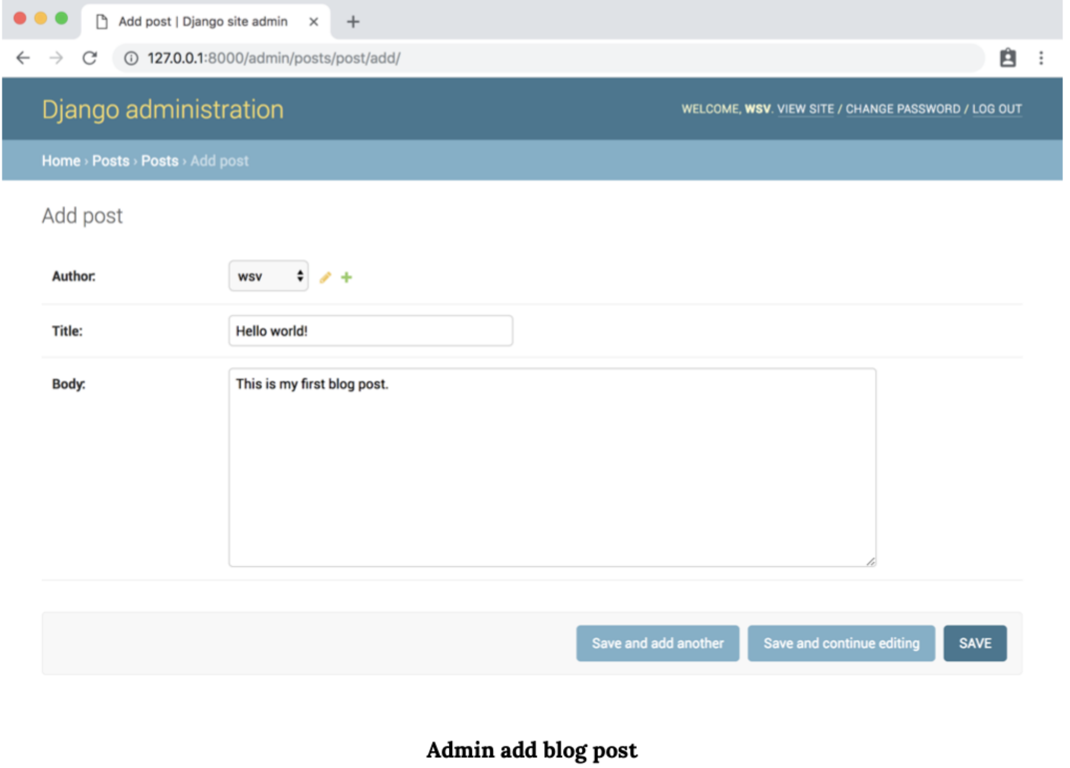Select the Add post browser tab
The height and width of the screenshot is (768, 1070).
203,22
